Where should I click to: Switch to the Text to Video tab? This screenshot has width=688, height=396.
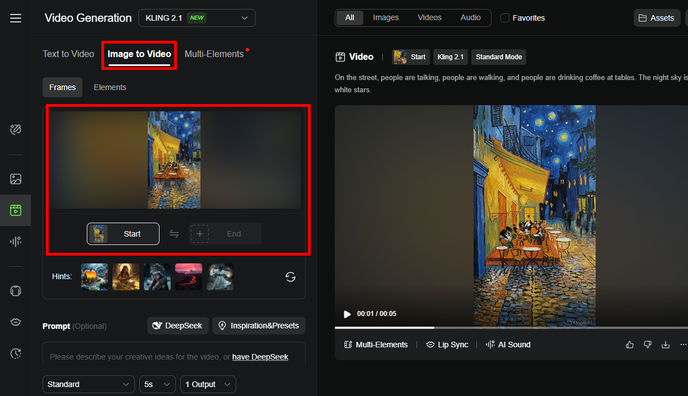pyautogui.click(x=68, y=54)
